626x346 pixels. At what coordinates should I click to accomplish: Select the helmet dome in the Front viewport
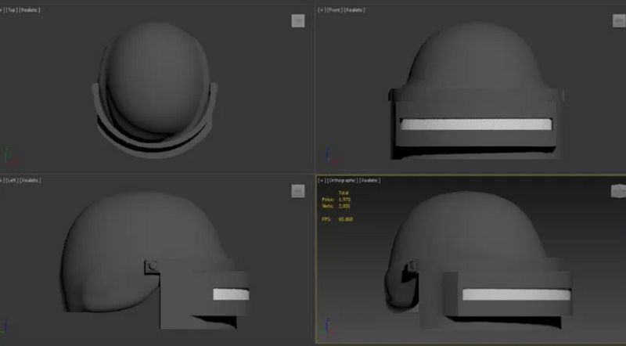(x=475, y=56)
